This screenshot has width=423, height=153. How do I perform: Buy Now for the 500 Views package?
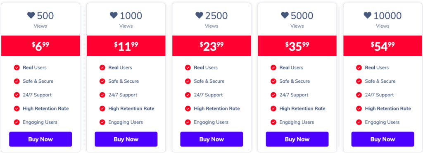pos(40,139)
